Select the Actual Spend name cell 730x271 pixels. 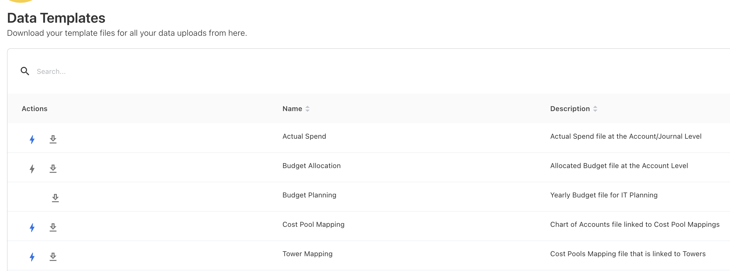point(304,136)
